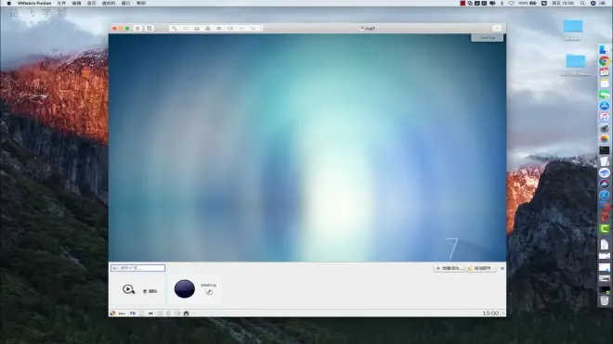Click the pause virtual machine toolbar button
Viewport: 613px width, 344px height.
pos(137,29)
